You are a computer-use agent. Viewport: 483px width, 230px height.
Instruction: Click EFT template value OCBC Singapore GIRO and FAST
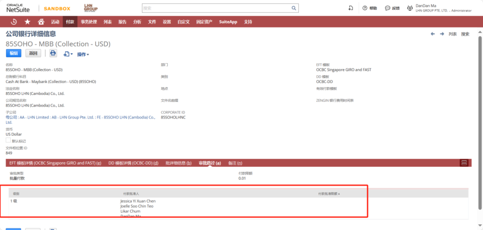click(344, 70)
